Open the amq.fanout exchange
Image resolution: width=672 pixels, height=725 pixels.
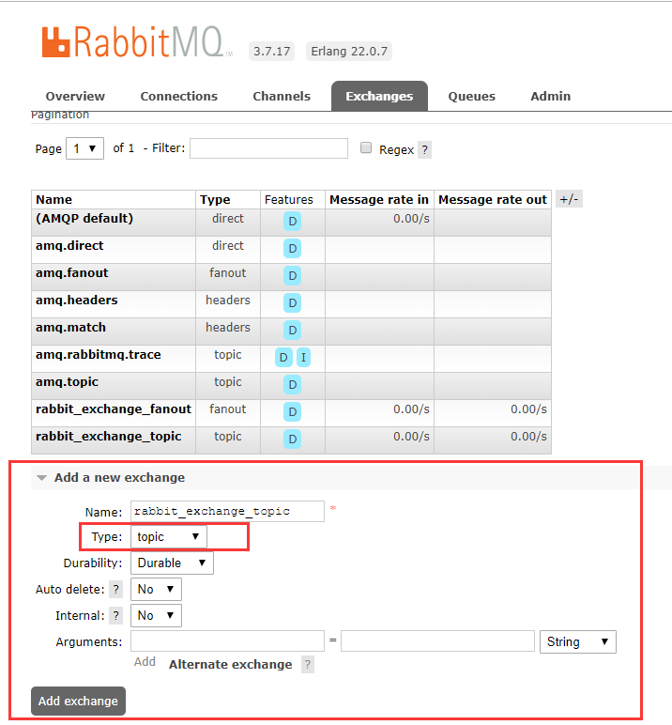pos(72,272)
